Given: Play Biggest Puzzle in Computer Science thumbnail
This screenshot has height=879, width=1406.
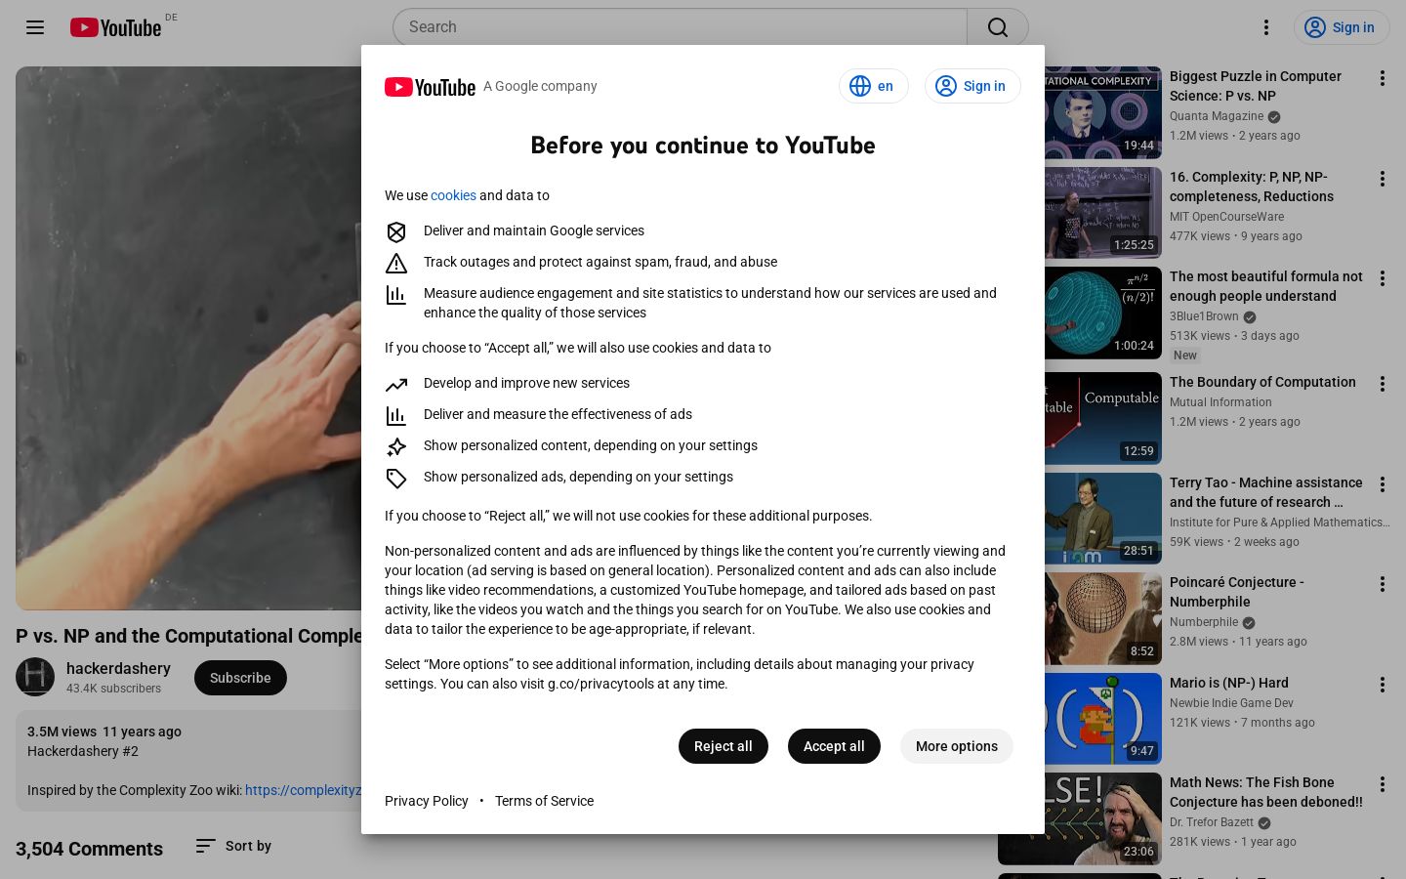Looking at the screenshot, I should coord(1103,112).
